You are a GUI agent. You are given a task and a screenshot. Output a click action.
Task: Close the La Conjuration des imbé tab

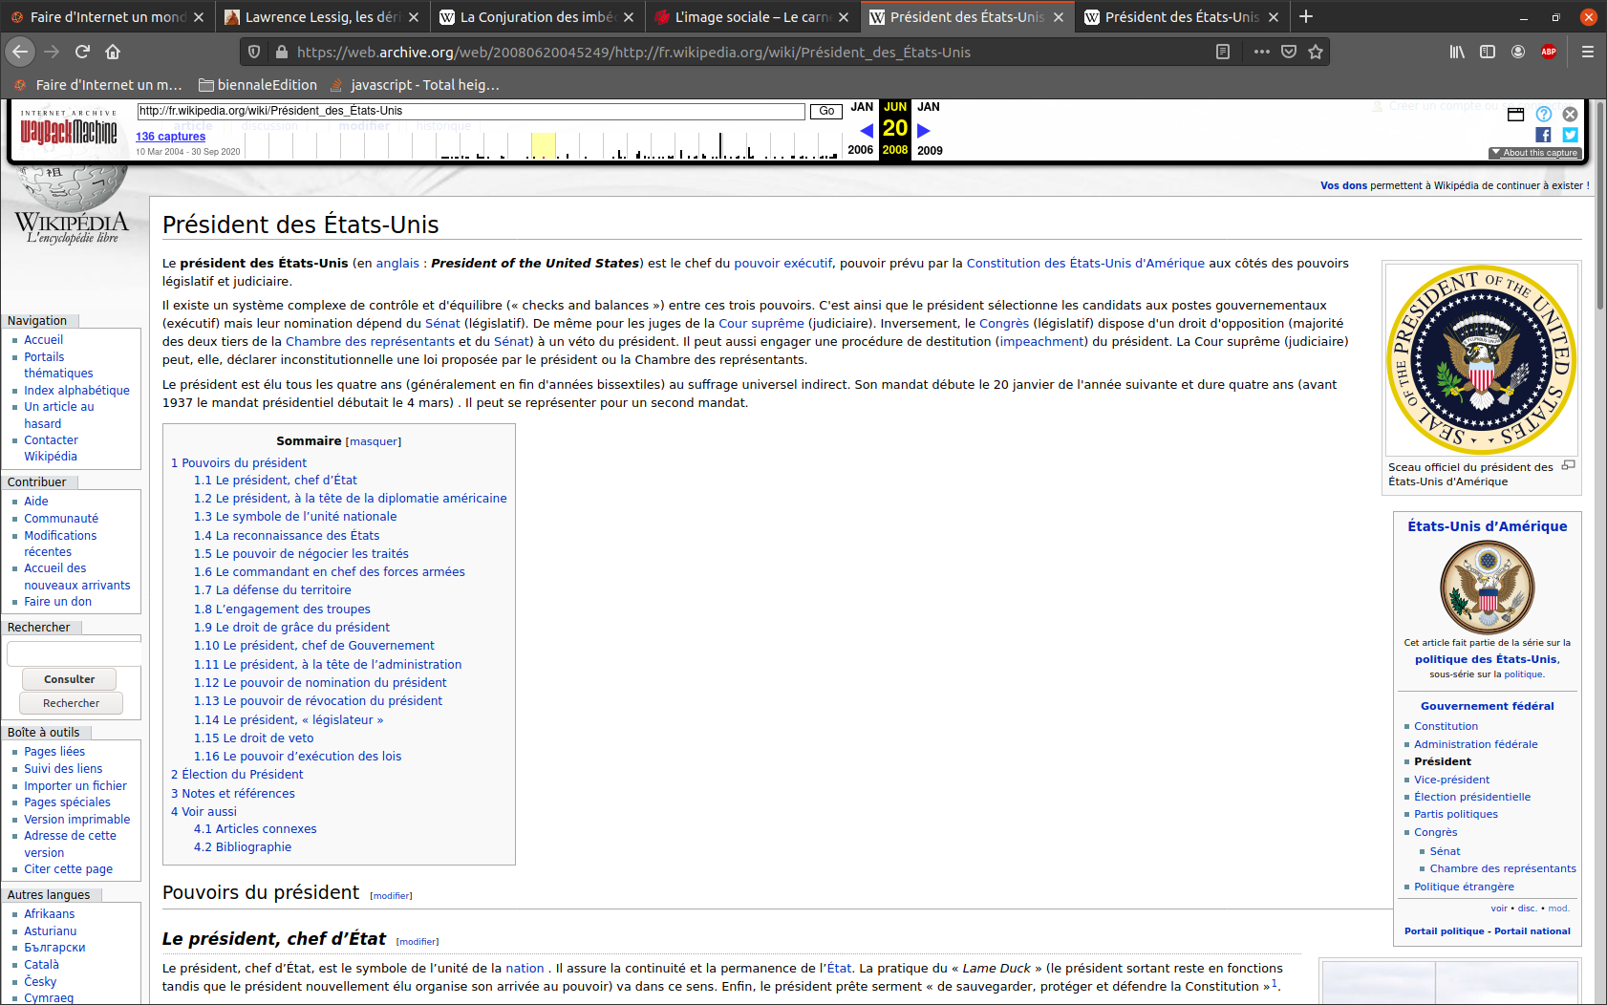[629, 17]
